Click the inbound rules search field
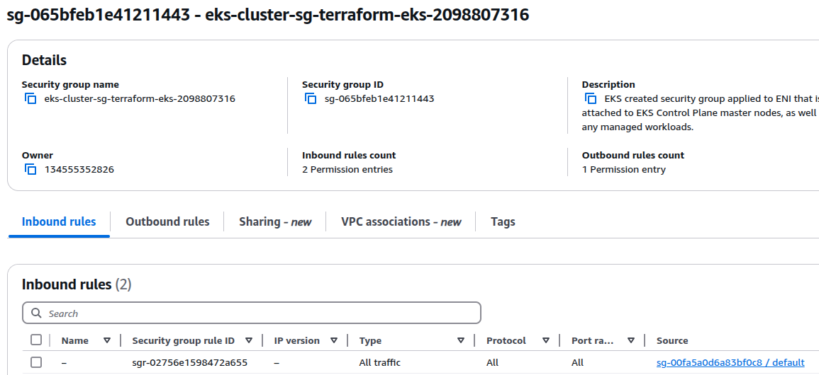819x375 pixels. click(255, 313)
